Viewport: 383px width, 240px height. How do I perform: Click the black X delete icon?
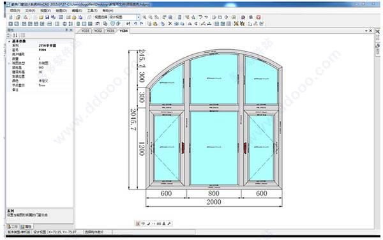pyautogui.click(x=170, y=24)
